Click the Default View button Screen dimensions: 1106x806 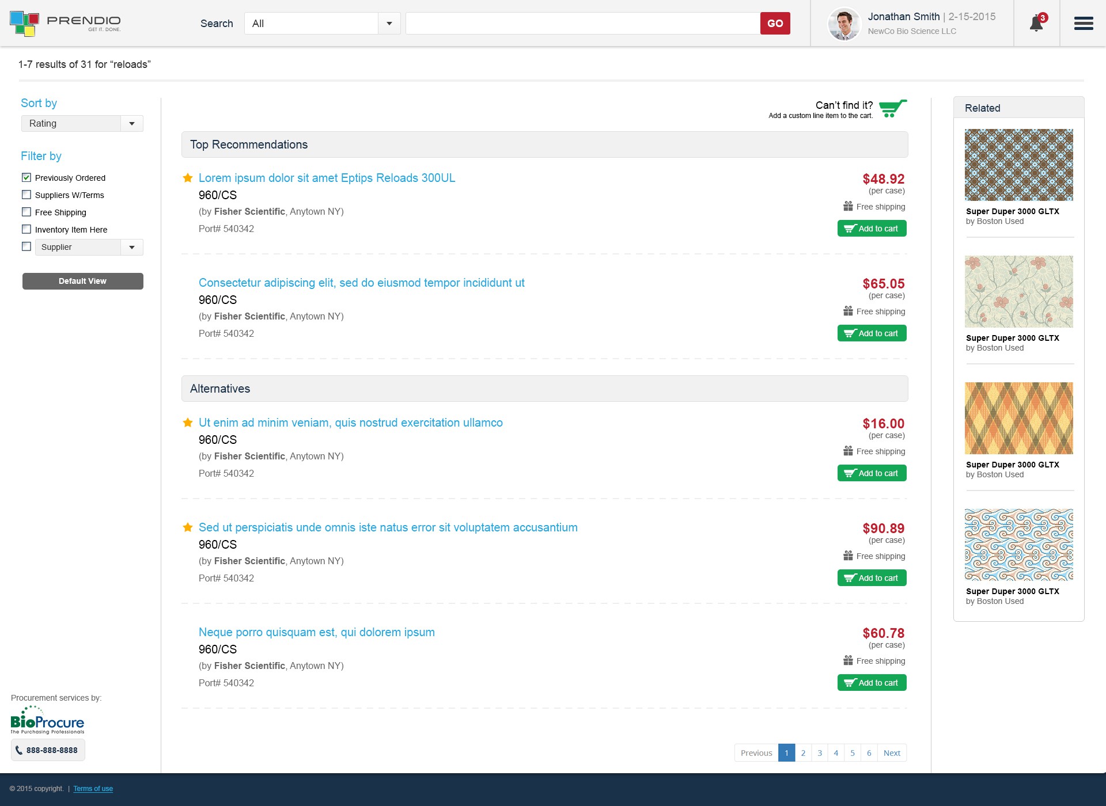click(82, 281)
